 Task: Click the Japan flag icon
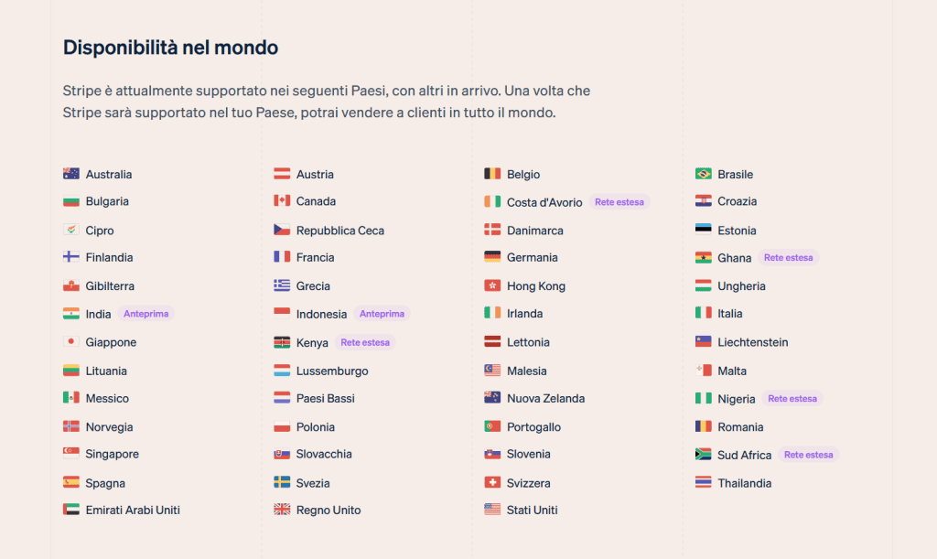pyautogui.click(x=71, y=342)
